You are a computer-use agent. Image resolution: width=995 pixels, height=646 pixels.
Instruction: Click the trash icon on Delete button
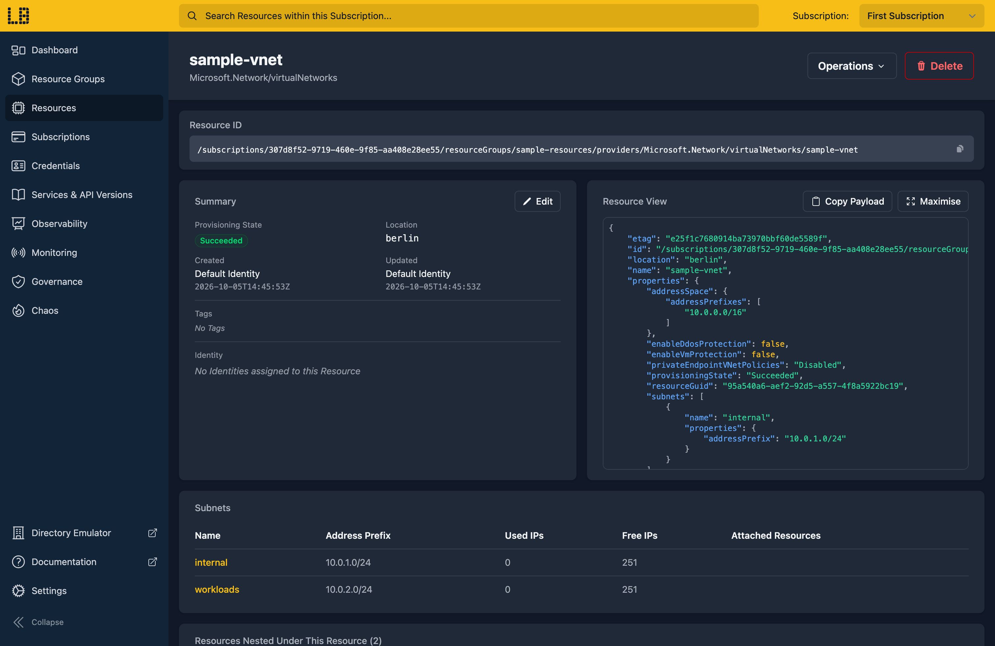click(x=921, y=66)
